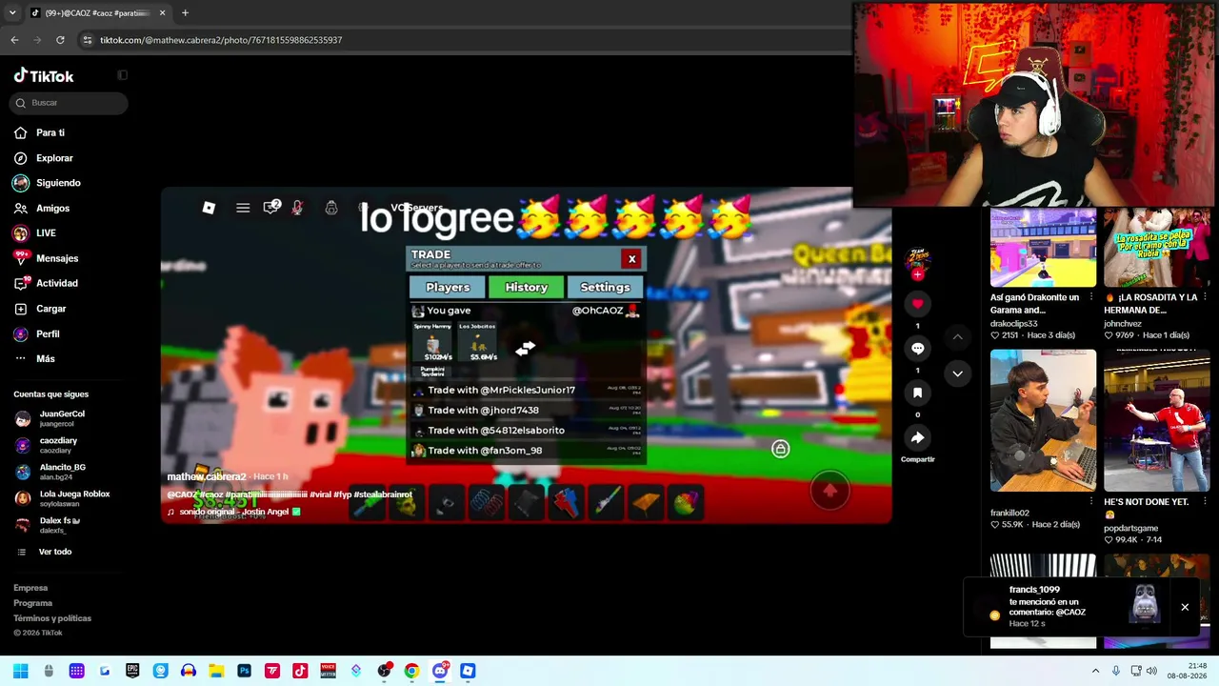The height and width of the screenshot is (686, 1219).
Task: Open 'LA ROSADITA Y LA HERMANA' thumbnail
Action: tap(1156, 248)
